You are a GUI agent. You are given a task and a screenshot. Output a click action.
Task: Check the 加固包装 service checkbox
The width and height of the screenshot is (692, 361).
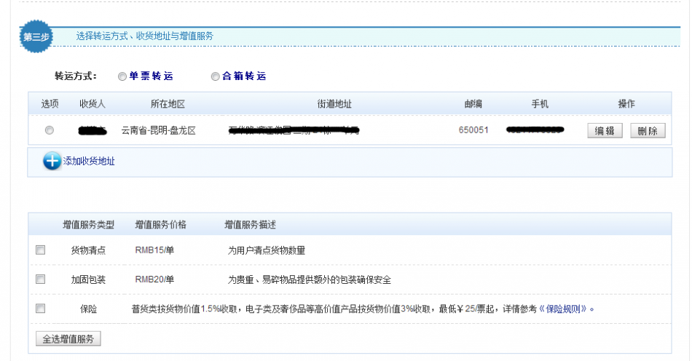point(41,279)
